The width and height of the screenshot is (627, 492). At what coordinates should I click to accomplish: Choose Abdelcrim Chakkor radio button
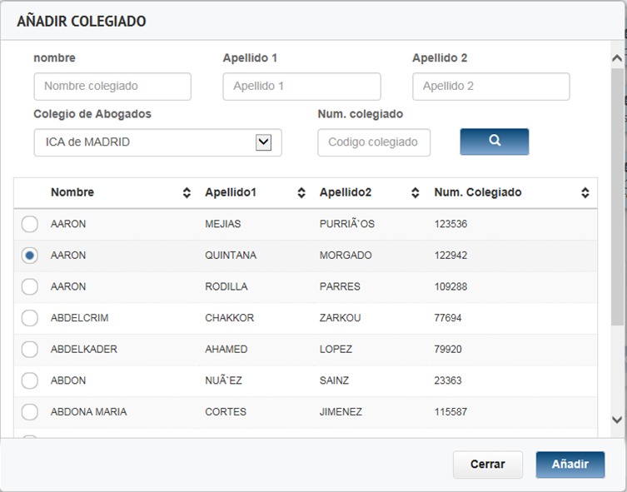pyautogui.click(x=30, y=318)
